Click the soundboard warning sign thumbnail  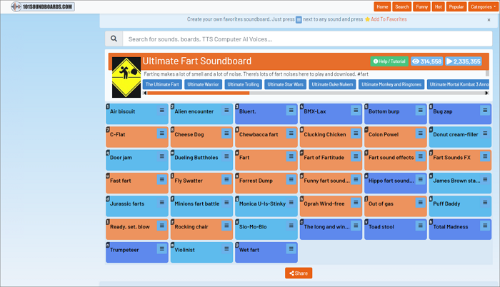coord(126,77)
